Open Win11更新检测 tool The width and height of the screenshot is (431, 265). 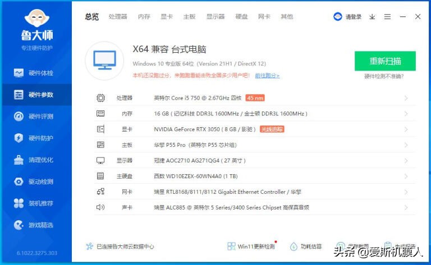coord(251,247)
